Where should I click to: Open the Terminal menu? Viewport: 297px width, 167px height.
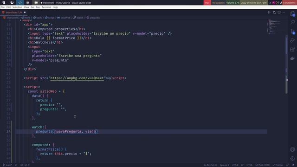click(x=46, y=7)
